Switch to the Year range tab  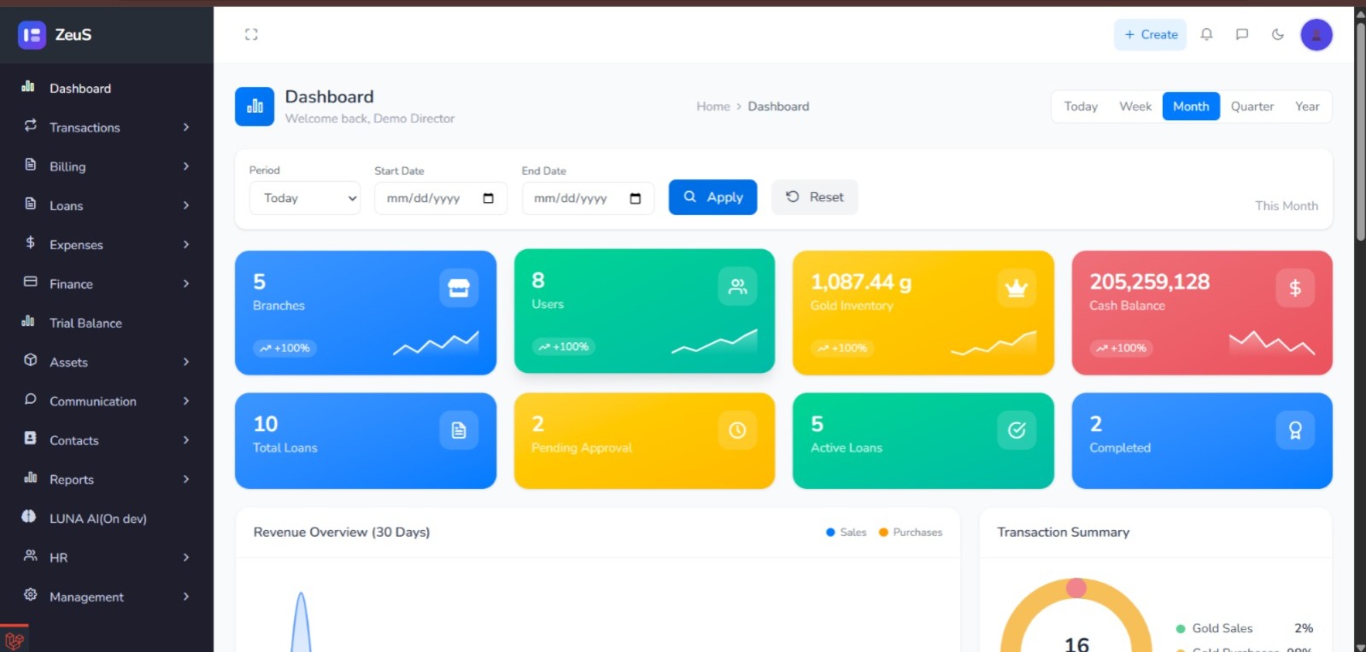1307,107
